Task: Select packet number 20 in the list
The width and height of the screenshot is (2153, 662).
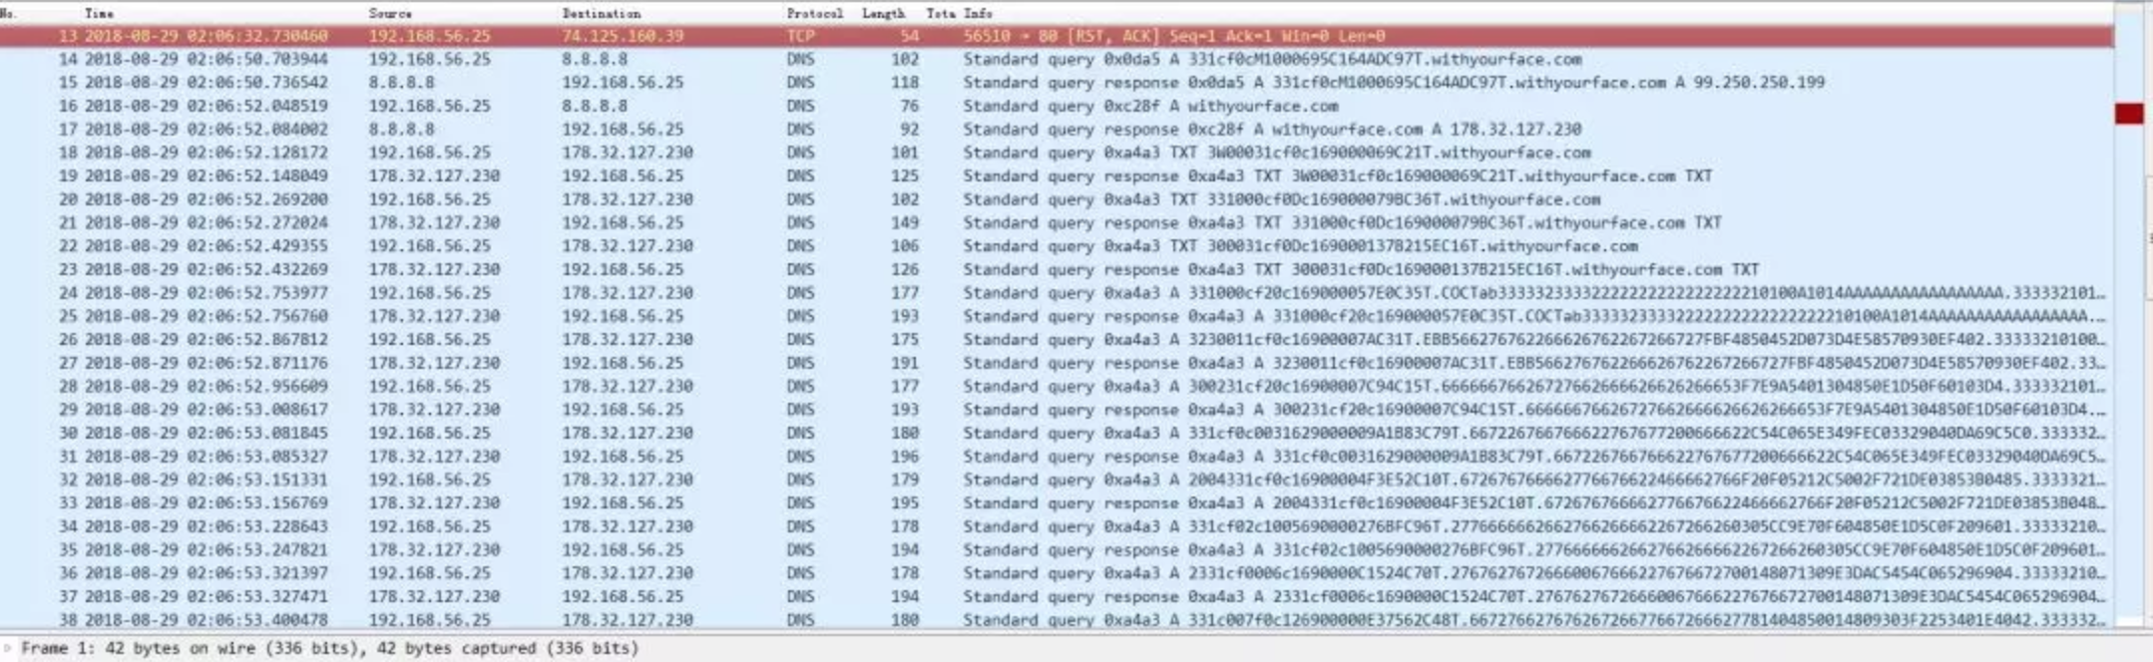Action: pos(1057,199)
